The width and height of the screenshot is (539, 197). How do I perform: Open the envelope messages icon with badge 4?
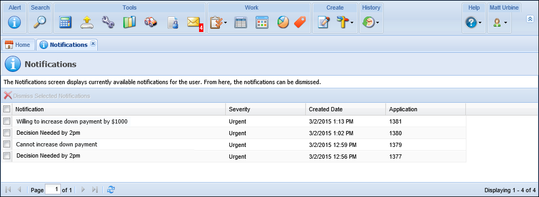[194, 23]
